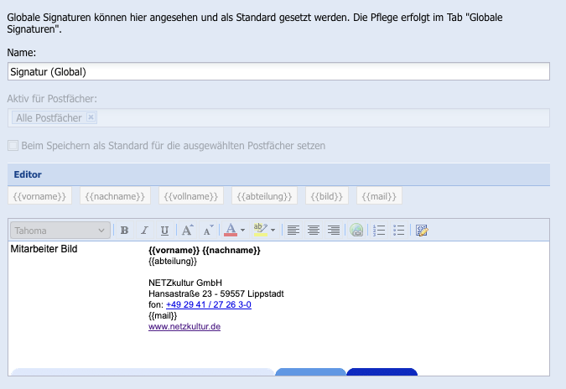Insert {{nachname}} placeholder

tap(115, 196)
